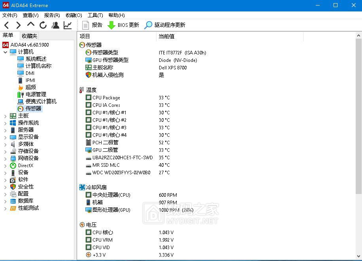
Task: Select the 安全性 tree item
Action: point(26,186)
